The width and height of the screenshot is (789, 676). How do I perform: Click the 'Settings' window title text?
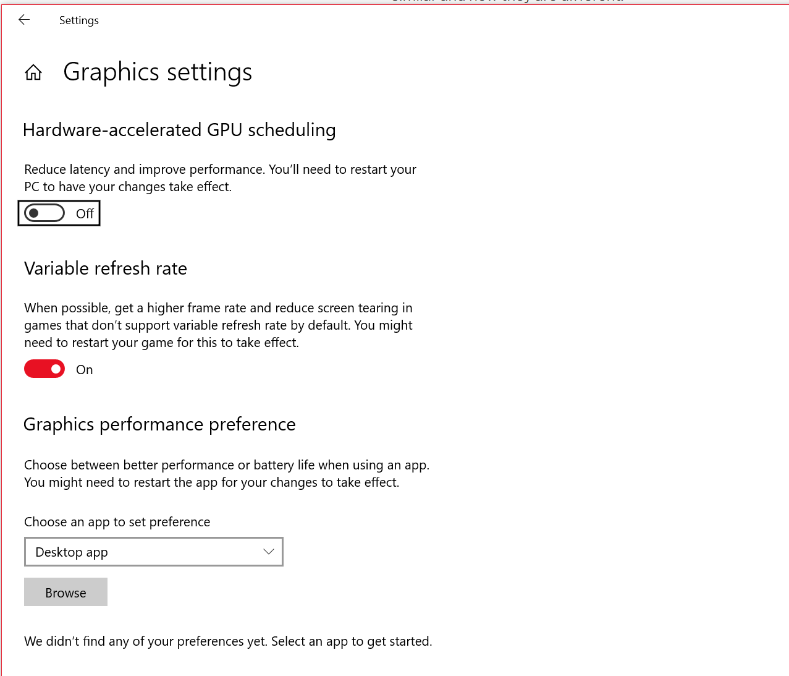pyautogui.click(x=79, y=20)
